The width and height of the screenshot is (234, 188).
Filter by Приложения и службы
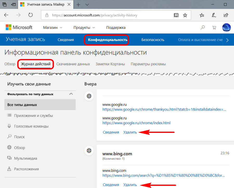coord(34,116)
